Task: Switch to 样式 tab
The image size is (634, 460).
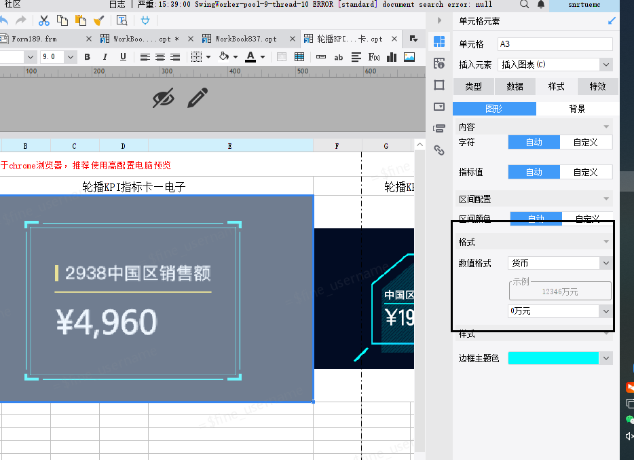Action: (x=557, y=86)
